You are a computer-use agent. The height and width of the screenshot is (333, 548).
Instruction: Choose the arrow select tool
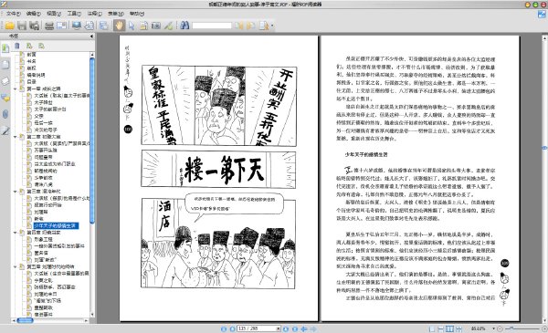tap(132, 26)
